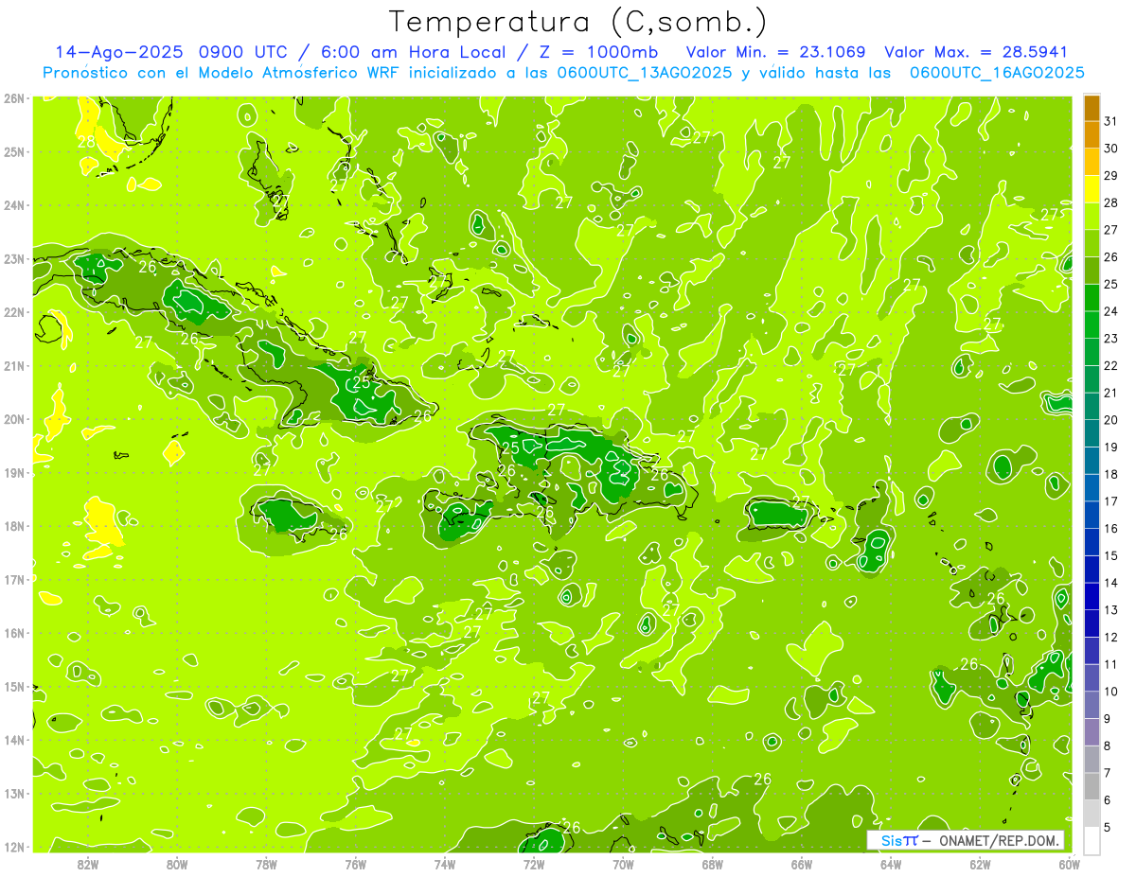Click the 24N latitude label
Viewport: 1136px width, 877px height.
[13, 205]
